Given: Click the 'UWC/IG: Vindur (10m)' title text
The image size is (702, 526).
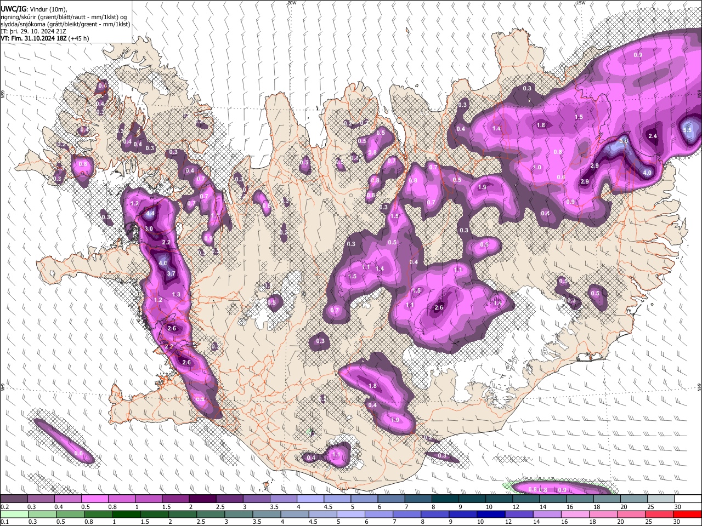Looking at the screenshot, I should pos(34,9).
